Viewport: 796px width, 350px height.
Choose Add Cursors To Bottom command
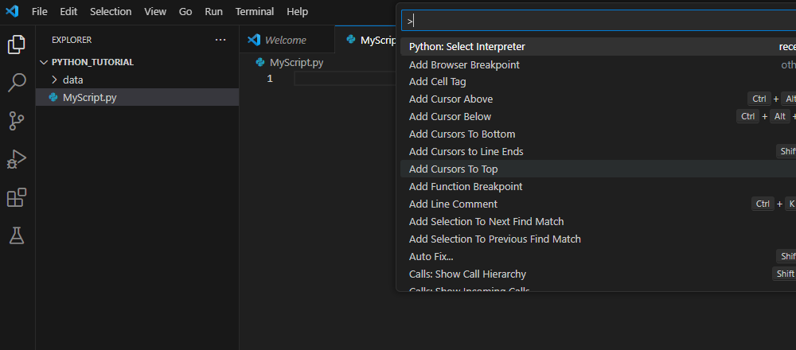click(598, 134)
